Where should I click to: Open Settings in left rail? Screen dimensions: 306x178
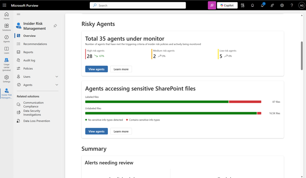click(x=7, y=79)
